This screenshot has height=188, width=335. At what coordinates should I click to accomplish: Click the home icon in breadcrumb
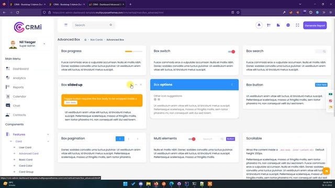click(85, 40)
